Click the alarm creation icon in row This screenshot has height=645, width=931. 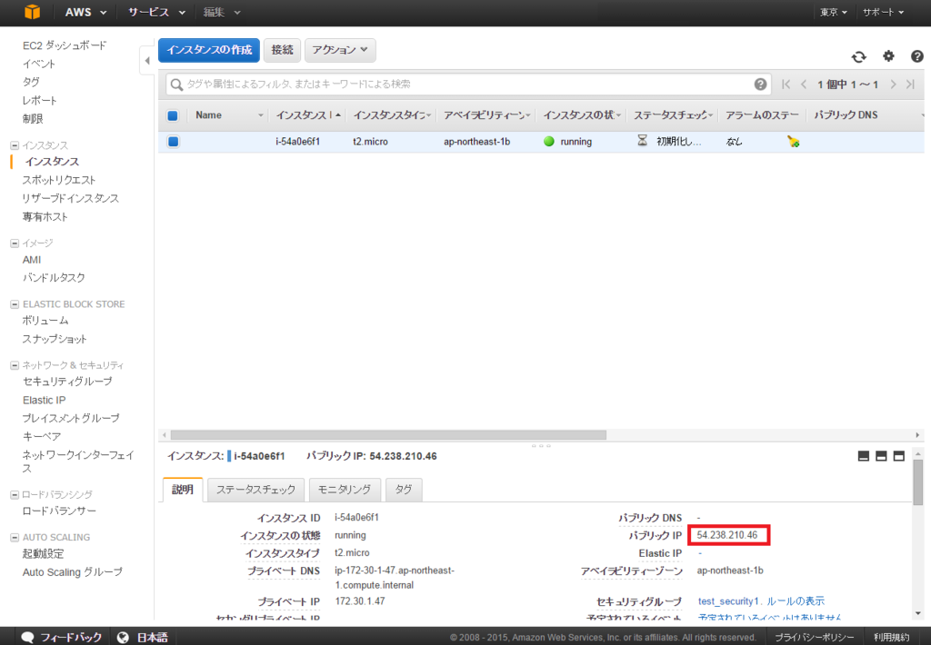pos(793,141)
